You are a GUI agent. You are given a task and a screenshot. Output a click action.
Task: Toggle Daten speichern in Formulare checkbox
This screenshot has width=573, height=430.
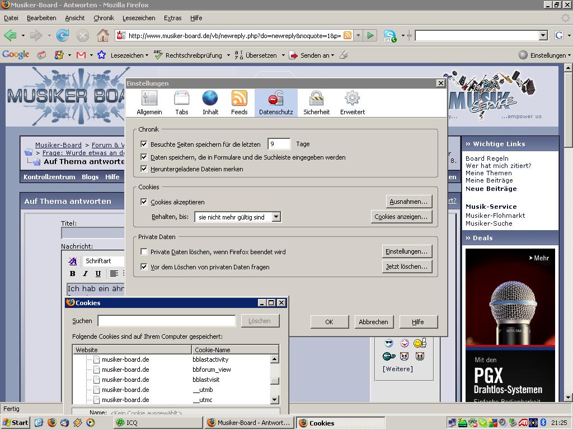pyautogui.click(x=144, y=157)
